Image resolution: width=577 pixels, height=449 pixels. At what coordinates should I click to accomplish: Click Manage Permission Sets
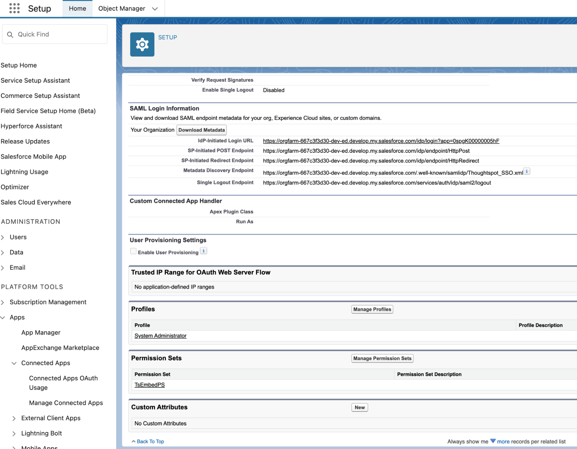382,358
